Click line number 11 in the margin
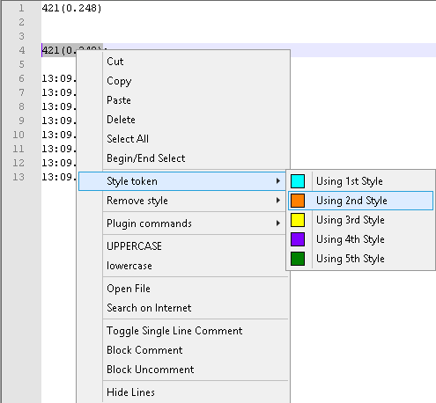This screenshot has width=436, height=403. (x=18, y=149)
